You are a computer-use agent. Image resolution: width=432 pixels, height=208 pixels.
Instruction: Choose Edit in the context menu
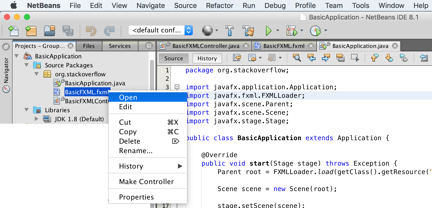coord(148,107)
